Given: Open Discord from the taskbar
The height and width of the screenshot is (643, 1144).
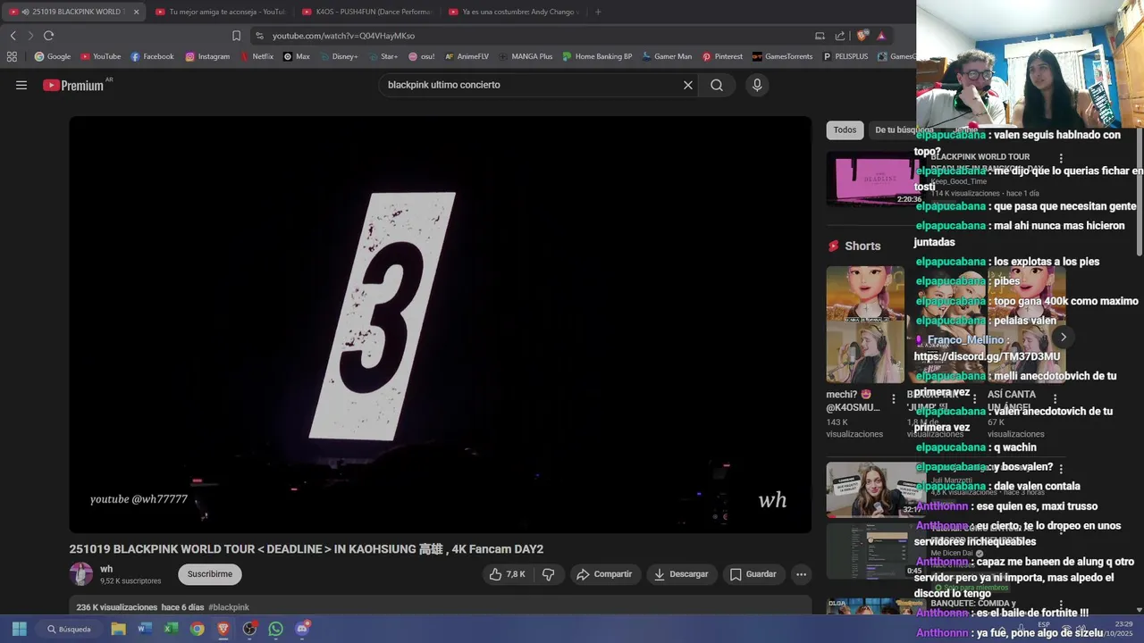Looking at the screenshot, I should click(x=302, y=629).
